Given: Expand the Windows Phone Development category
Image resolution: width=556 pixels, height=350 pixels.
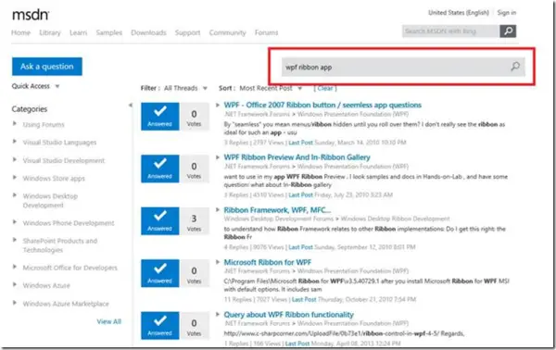Looking at the screenshot, I should pyautogui.click(x=15, y=222).
